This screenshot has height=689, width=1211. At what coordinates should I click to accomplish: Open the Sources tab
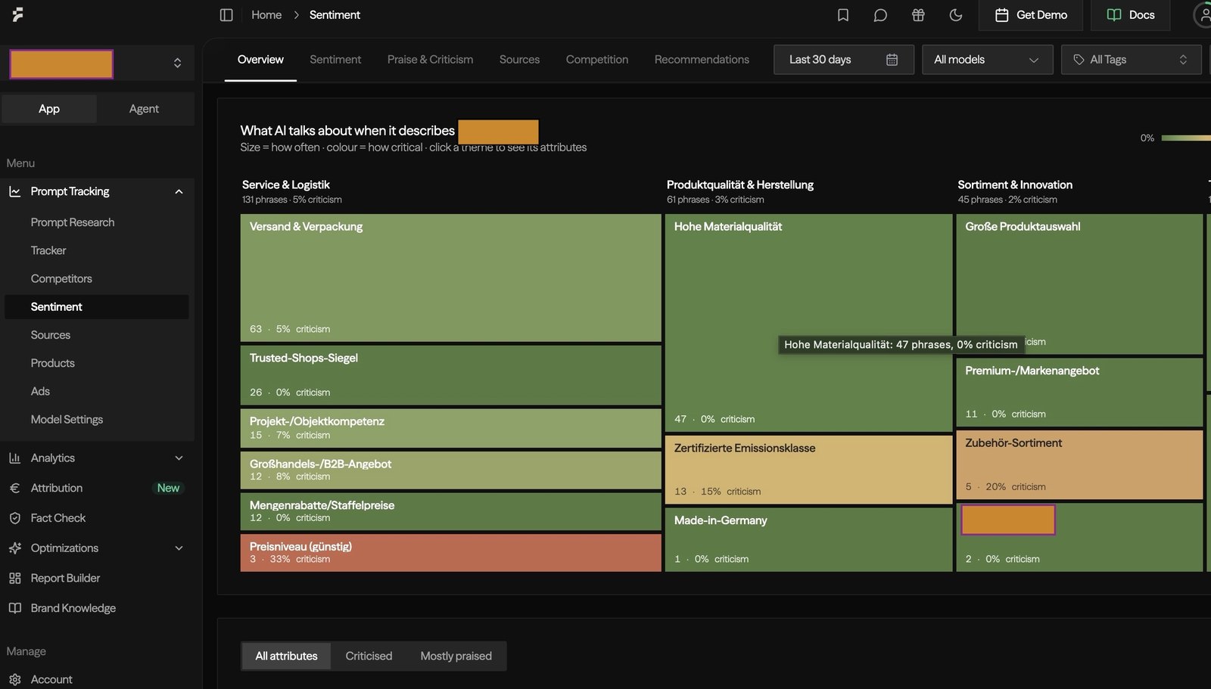coord(519,60)
